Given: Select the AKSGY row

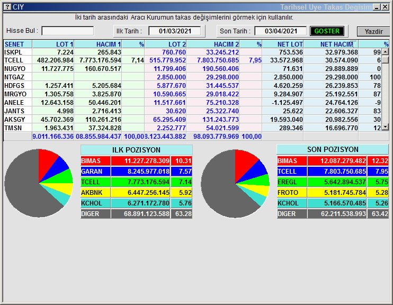Looking at the screenshot, I should point(192,120).
